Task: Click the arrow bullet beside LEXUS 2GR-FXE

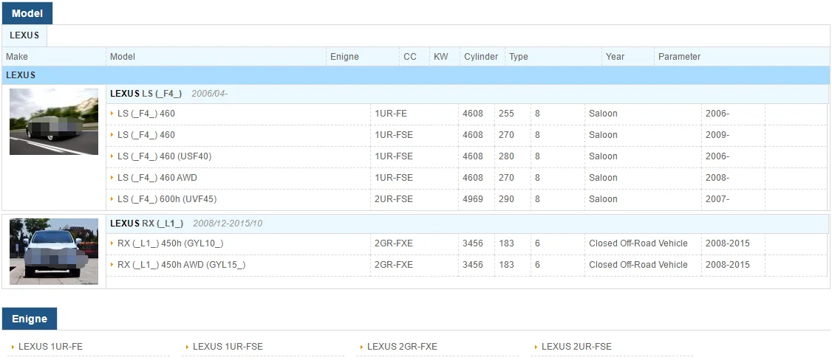Action: [x=361, y=347]
